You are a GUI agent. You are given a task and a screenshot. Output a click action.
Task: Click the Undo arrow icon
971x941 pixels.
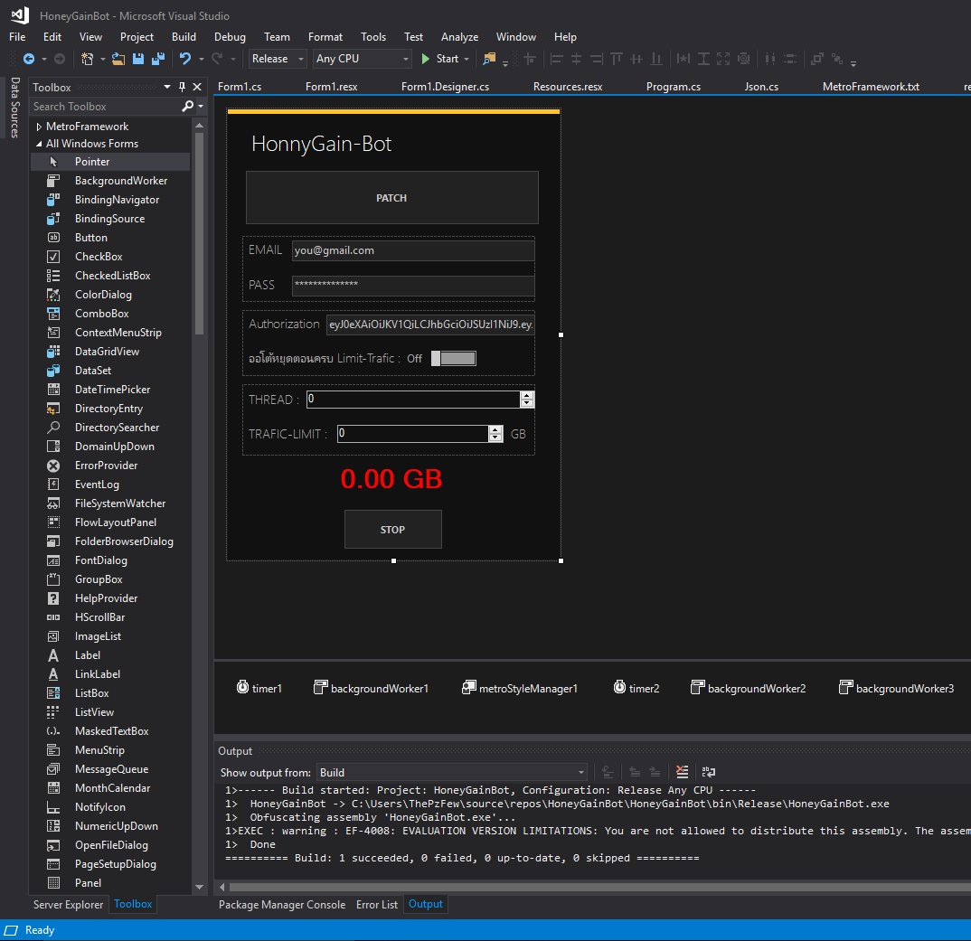185,59
